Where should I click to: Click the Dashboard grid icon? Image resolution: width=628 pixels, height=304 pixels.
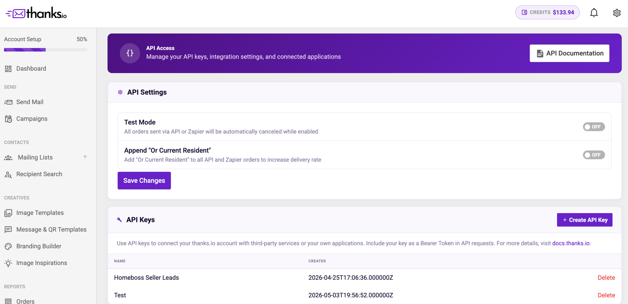[8, 69]
